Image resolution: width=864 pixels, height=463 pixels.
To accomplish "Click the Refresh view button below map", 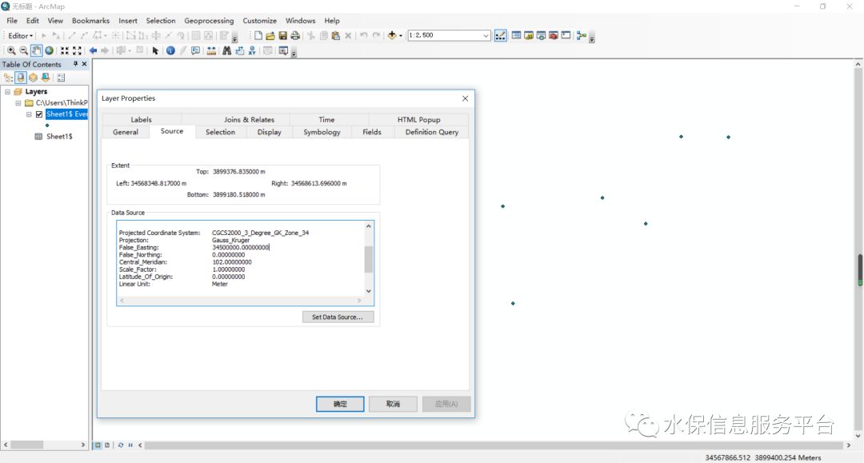I will [x=121, y=445].
